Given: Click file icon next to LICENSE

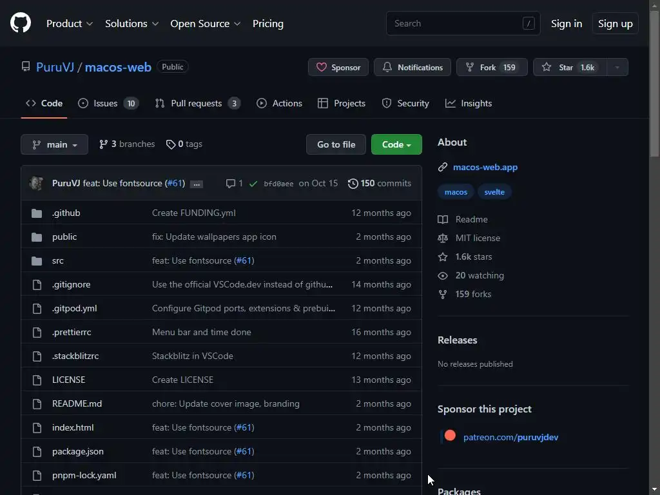Looking at the screenshot, I should tap(37, 380).
